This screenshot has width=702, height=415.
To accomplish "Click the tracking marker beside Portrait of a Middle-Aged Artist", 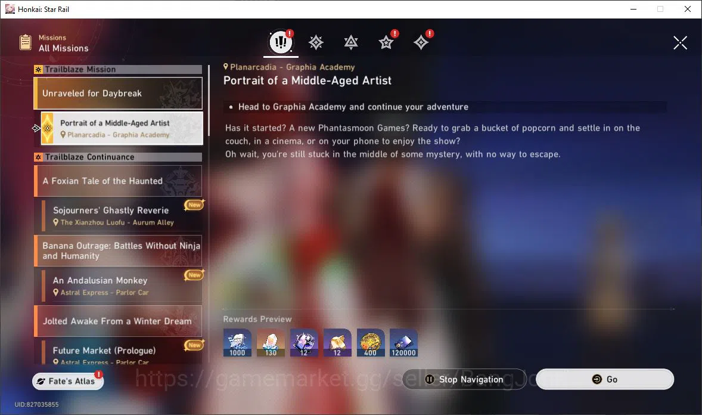I will (x=36, y=128).
